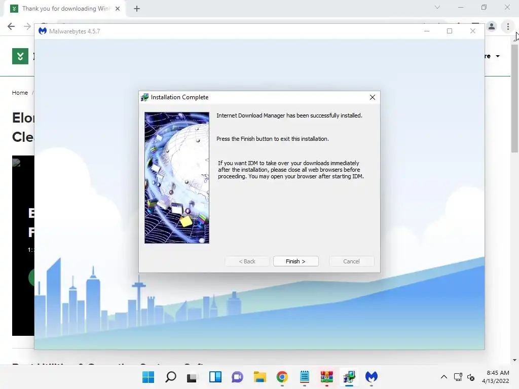Open a new browser tab
519x389 pixels.
tap(137, 9)
